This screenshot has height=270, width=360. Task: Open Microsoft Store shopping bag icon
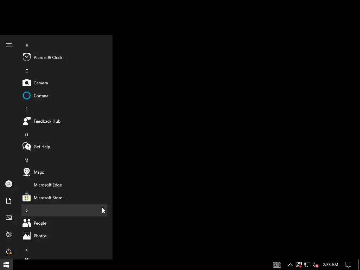click(x=27, y=198)
